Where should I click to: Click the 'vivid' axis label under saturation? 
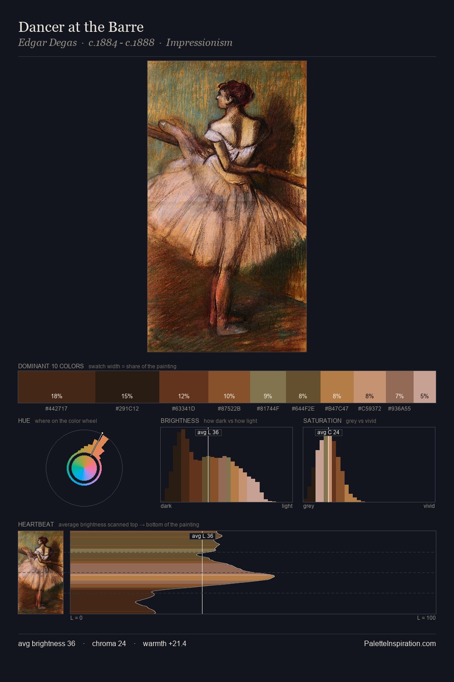pyautogui.click(x=429, y=506)
